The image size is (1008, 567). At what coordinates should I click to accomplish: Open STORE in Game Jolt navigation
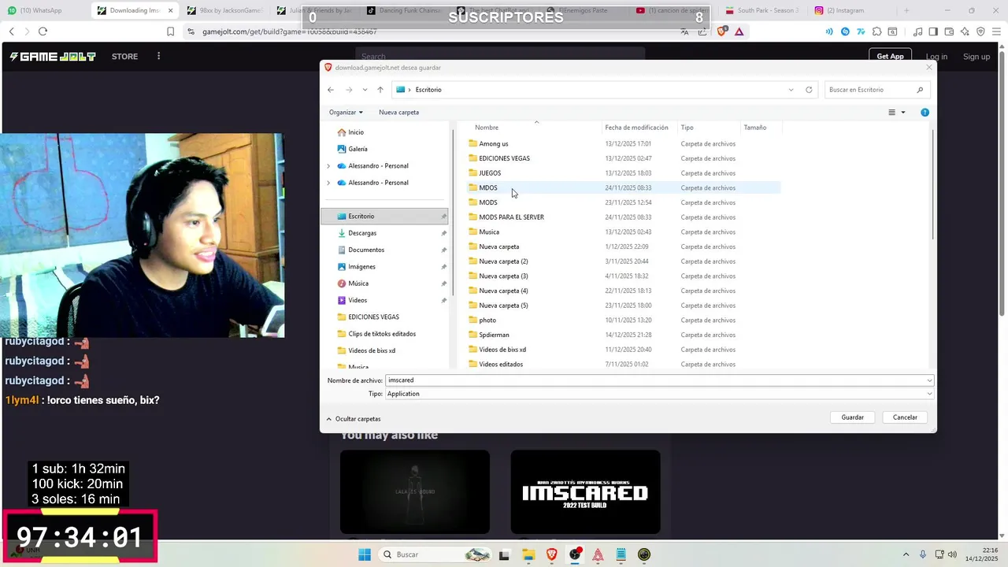(124, 57)
